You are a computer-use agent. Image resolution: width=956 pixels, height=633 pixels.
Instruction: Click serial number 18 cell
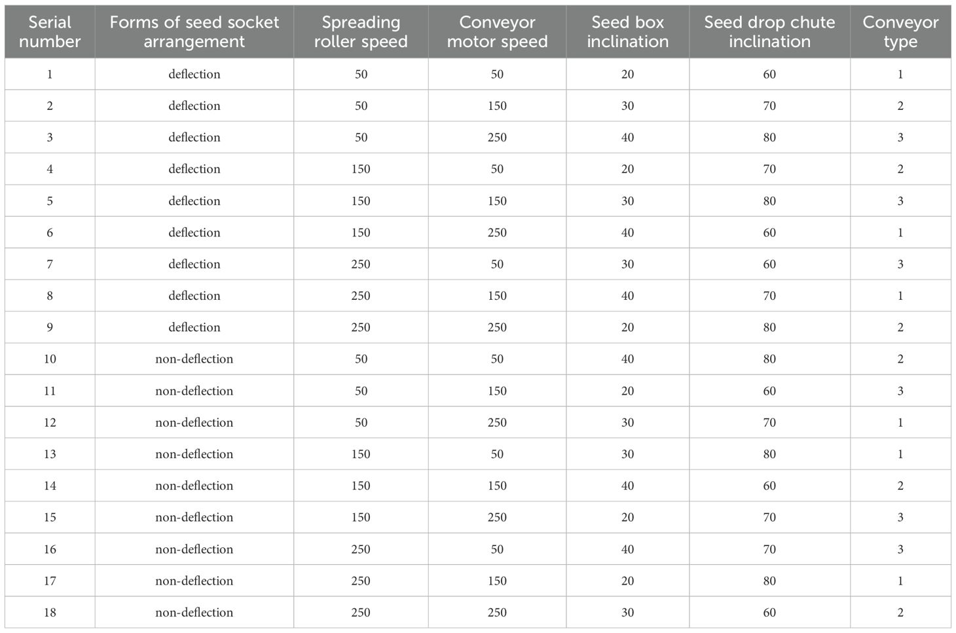tap(50, 613)
